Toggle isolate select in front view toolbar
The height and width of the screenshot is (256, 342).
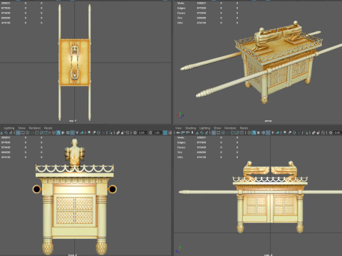(x=110, y=133)
